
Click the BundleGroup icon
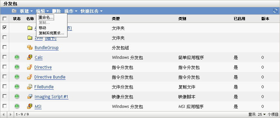coord(30,47)
